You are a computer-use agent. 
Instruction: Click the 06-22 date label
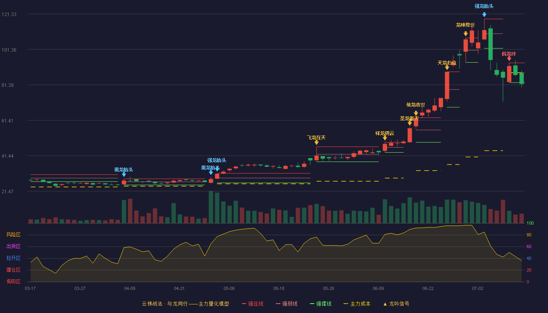[x=428, y=288]
